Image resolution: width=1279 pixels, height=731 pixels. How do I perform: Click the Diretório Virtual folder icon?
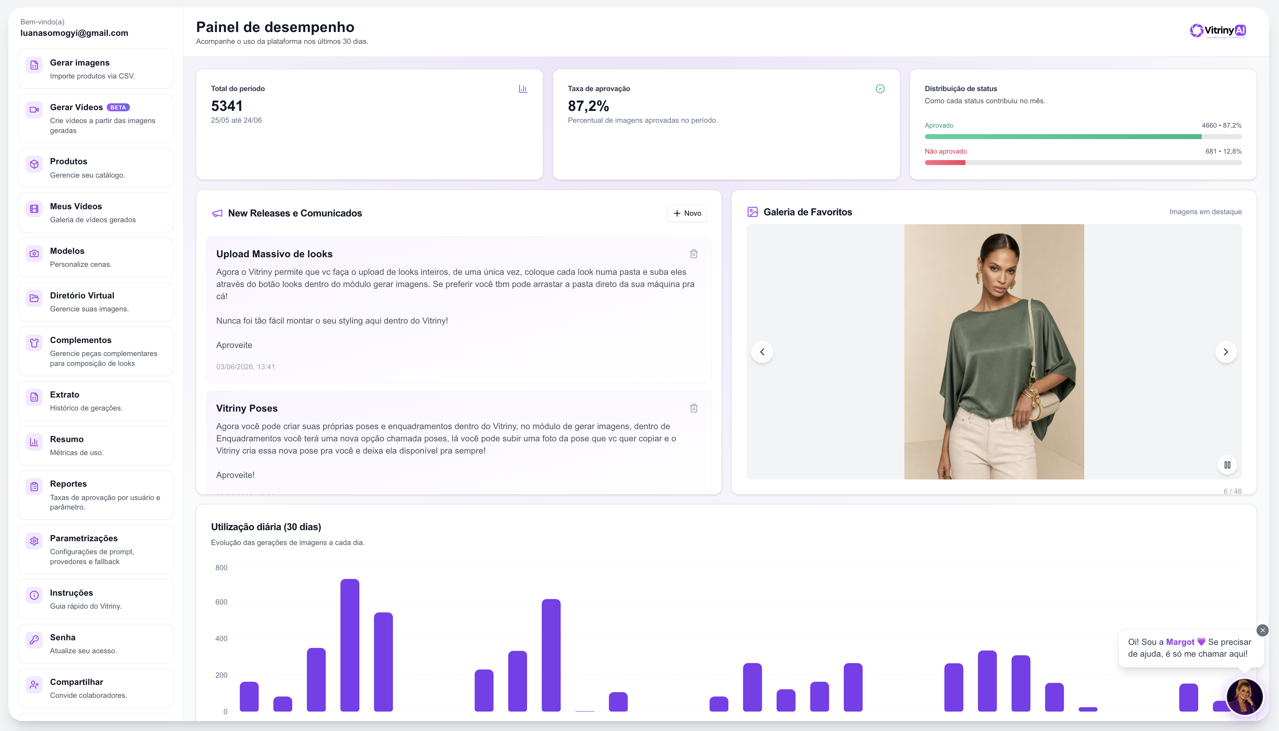click(34, 298)
